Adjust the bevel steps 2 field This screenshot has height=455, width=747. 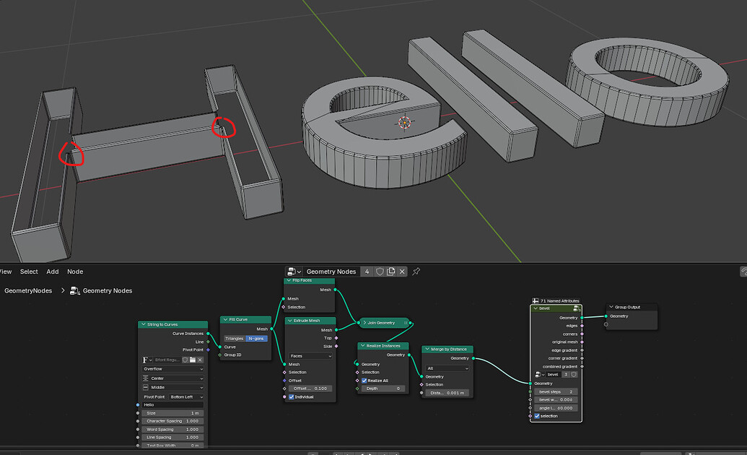click(x=556, y=391)
